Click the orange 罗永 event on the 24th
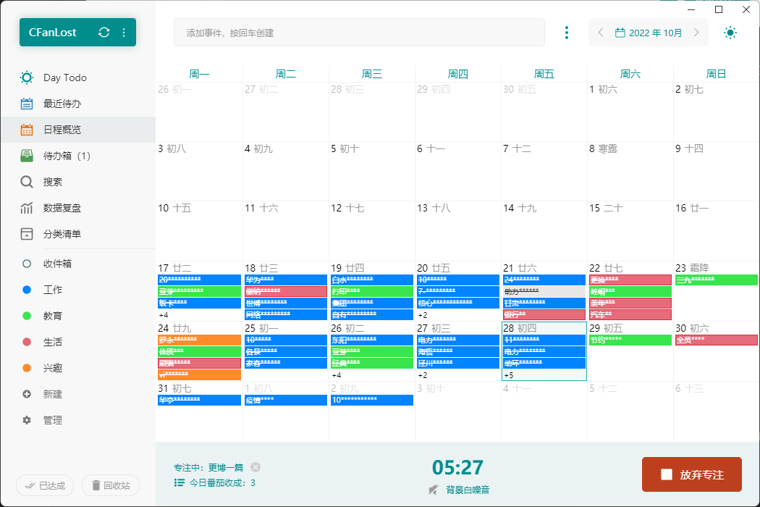Viewport: 760px width, 507px height. [x=199, y=340]
